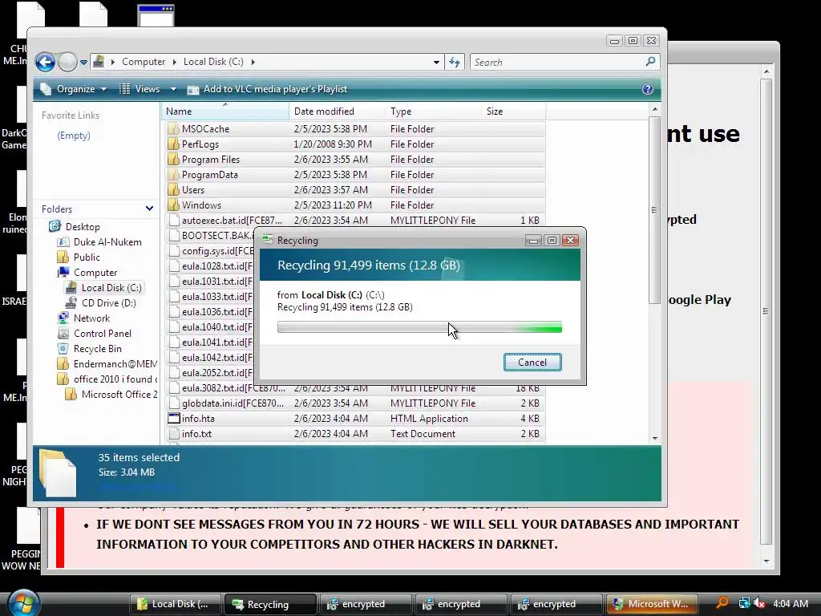Switch to first encrypted taskbar button
Image resolution: width=821 pixels, height=616 pixels.
tap(366, 604)
